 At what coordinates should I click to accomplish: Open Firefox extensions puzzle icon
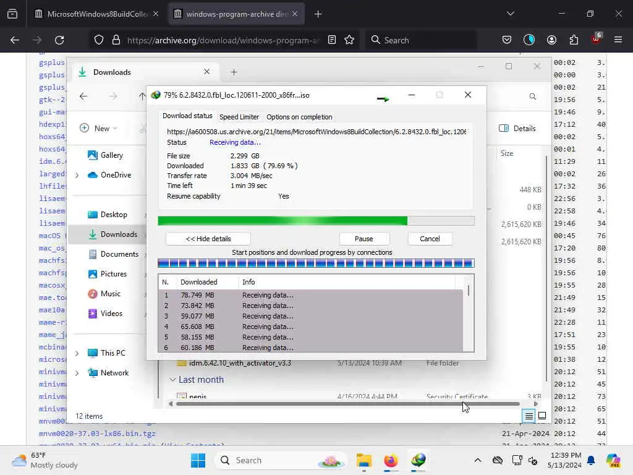point(574,40)
